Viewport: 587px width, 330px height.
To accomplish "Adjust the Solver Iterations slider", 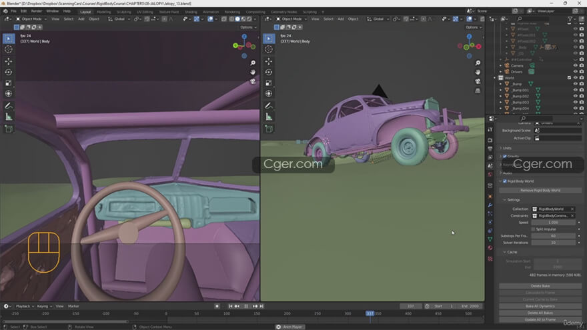I will point(553,243).
